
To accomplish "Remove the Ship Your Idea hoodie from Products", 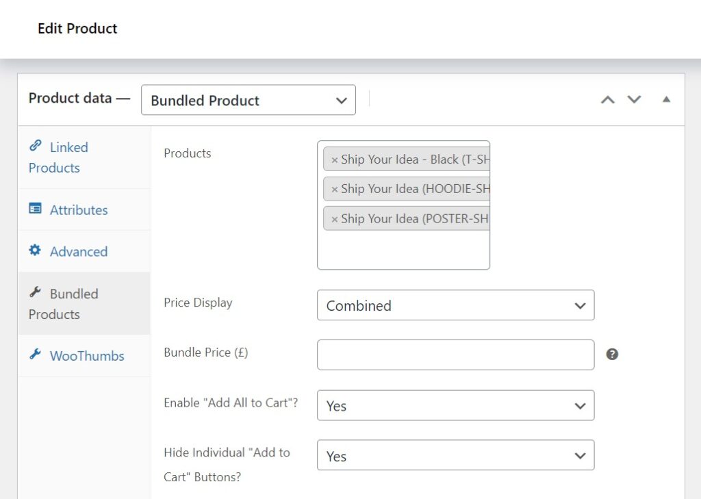I will [334, 189].
